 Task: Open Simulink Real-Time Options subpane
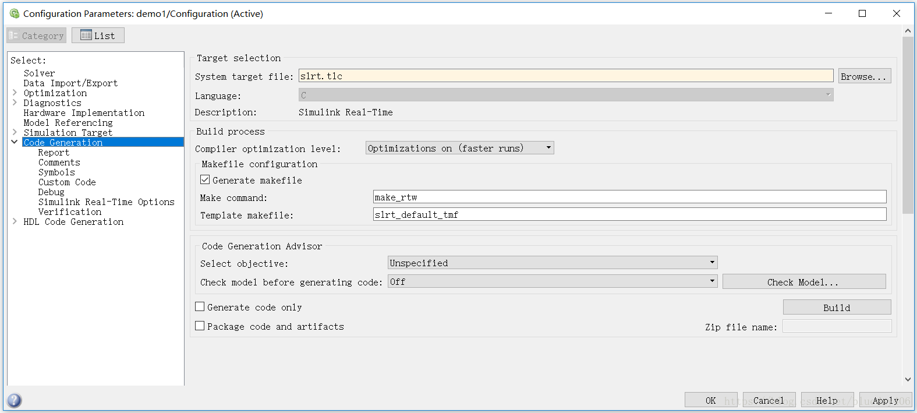pyautogui.click(x=107, y=202)
